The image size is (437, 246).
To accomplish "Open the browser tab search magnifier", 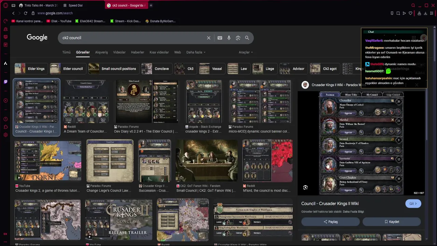I will (413, 5).
